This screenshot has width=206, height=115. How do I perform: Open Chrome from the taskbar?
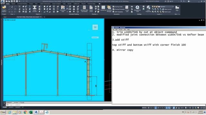coord(25,112)
